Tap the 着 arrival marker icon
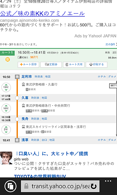117x195 pixels. point(17,140)
